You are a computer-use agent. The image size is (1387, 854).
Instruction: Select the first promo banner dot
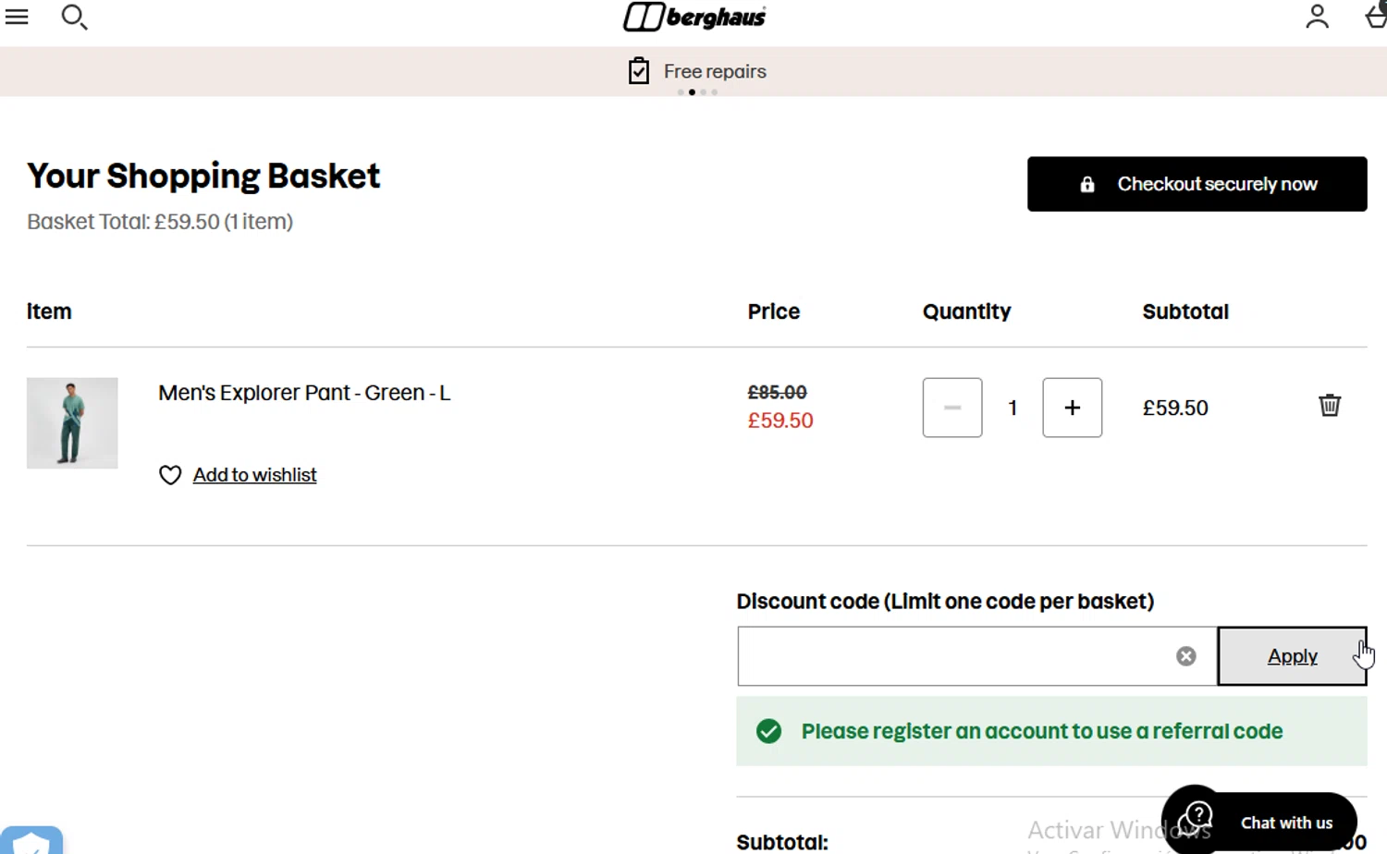[x=681, y=92]
